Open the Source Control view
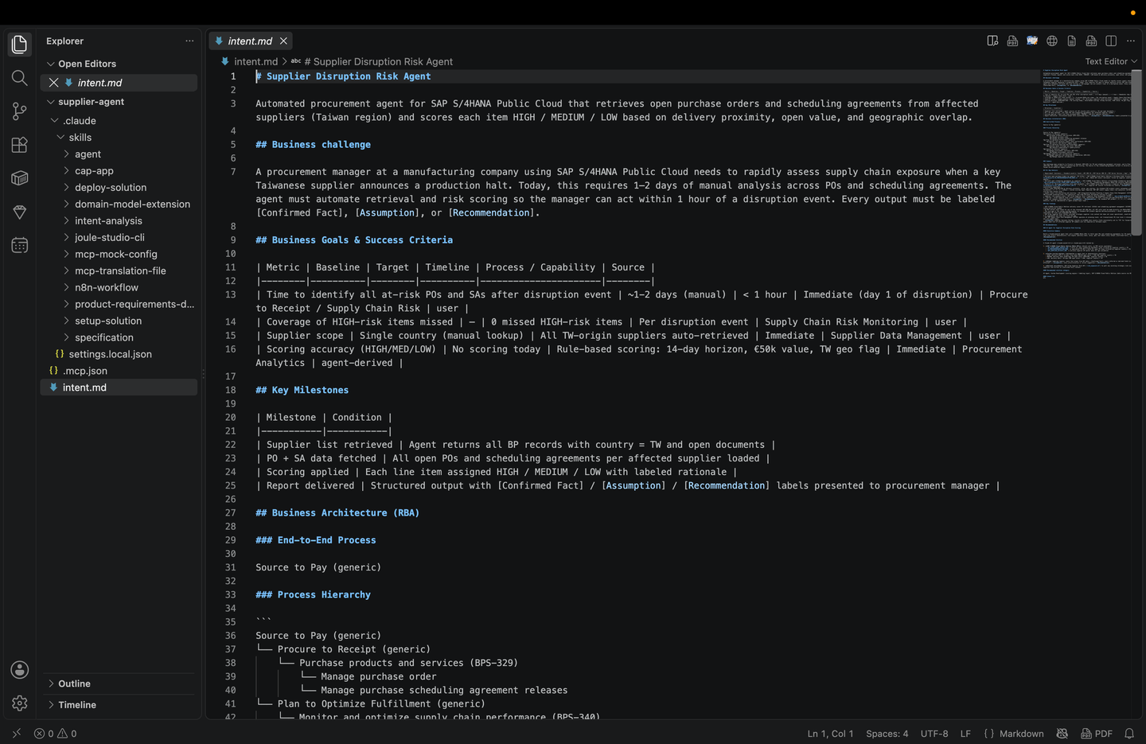Image resolution: width=1146 pixels, height=744 pixels. [20, 111]
